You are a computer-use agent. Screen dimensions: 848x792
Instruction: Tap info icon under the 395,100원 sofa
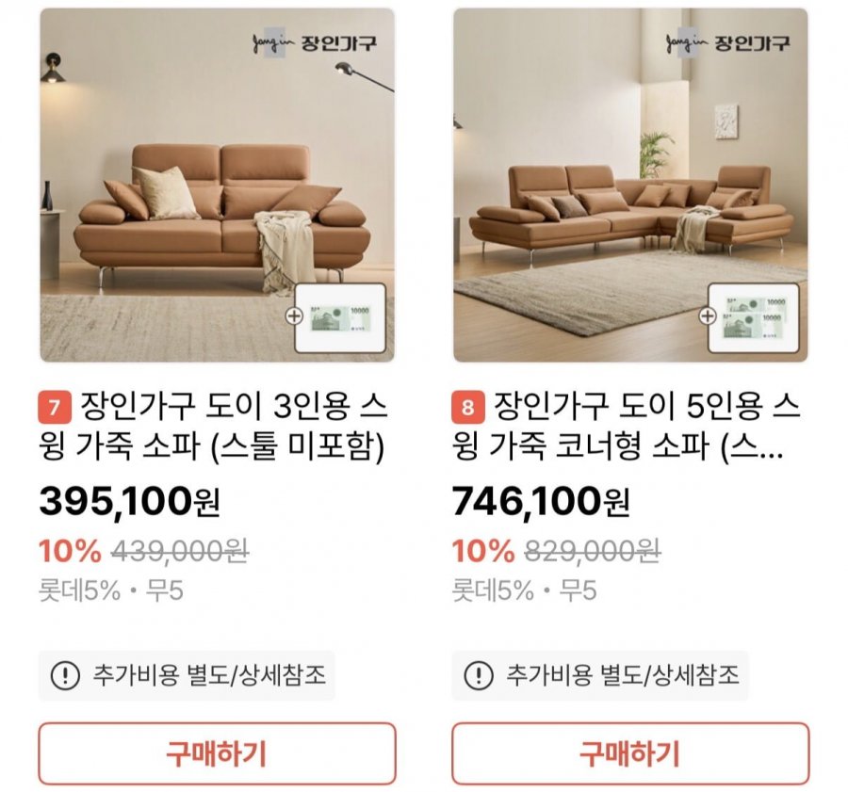click(64, 675)
